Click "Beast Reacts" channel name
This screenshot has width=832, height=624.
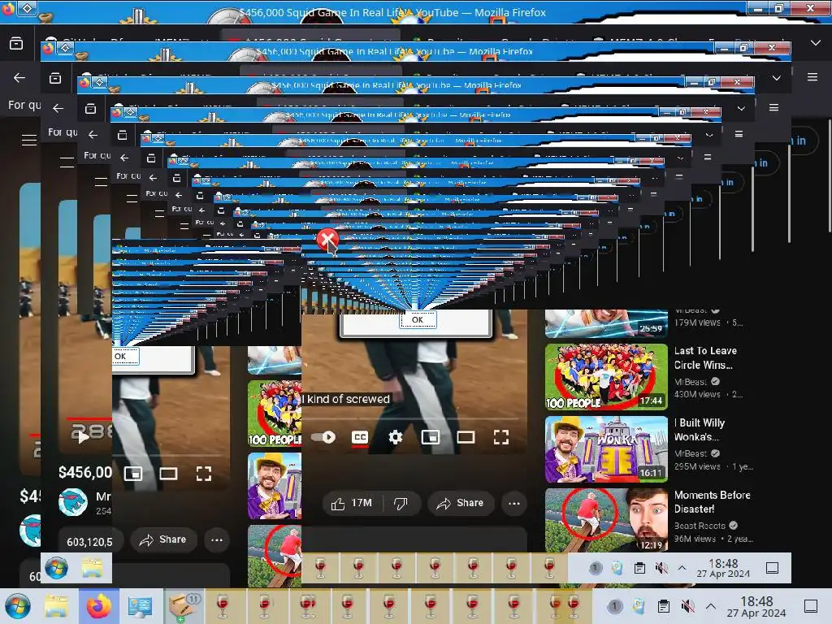700,526
